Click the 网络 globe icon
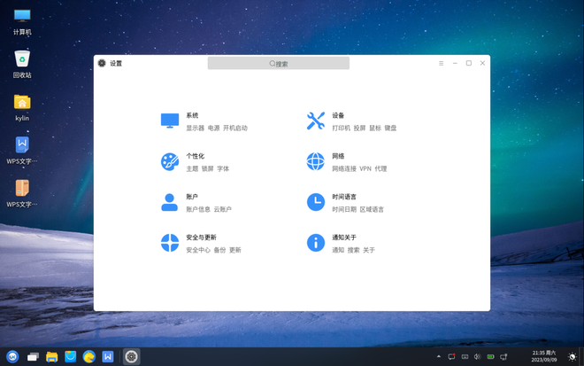This screenshot has height=366, width=584. point(316,161)
